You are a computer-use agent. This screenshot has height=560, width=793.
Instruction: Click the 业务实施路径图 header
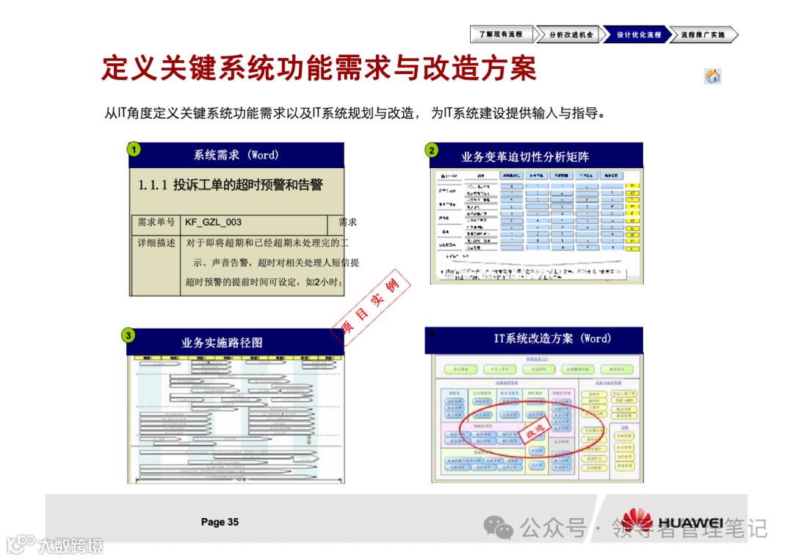(235, 342)
